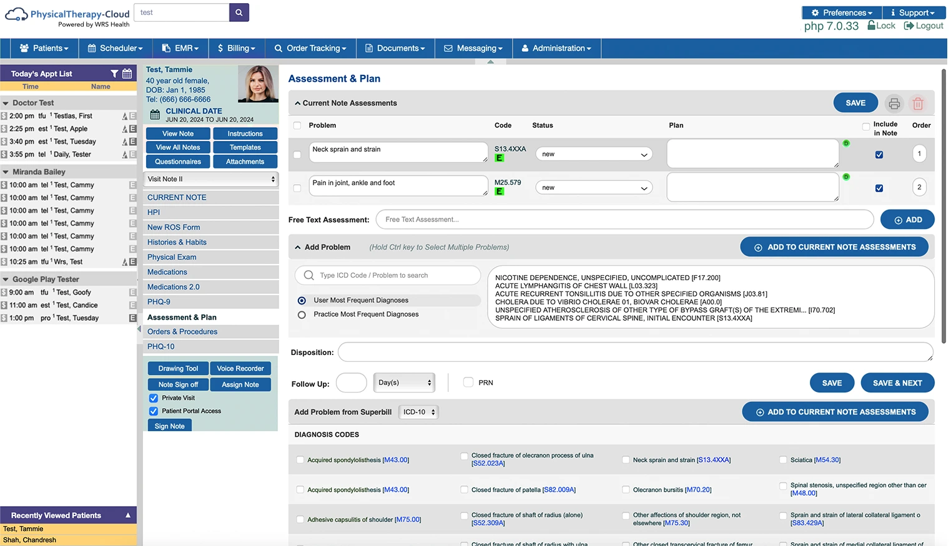Select Practice Most Frequent Diagnoses radio button
This screenshot has height=546, width=951.
[302, 314]
